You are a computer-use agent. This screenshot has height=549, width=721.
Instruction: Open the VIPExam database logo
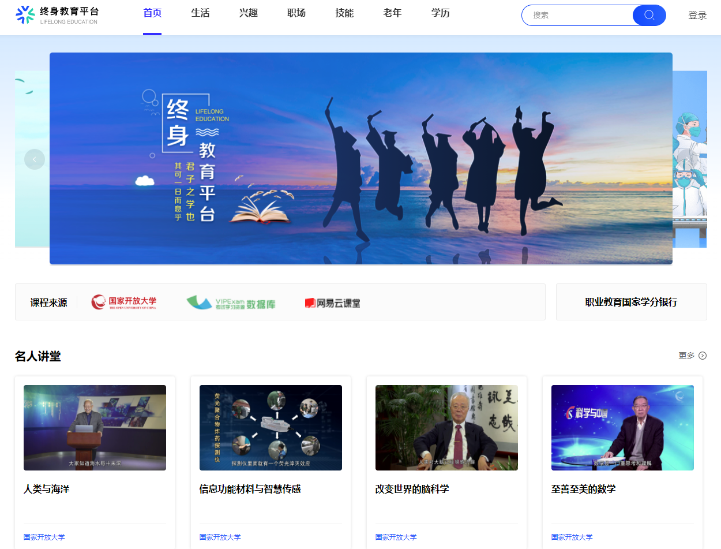231,302
